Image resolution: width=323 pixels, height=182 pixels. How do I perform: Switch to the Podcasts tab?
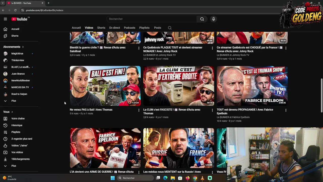tap(129, 28)
